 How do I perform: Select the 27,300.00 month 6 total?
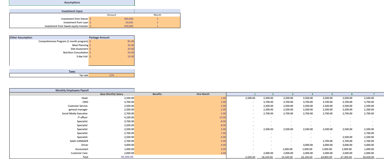(x=347, y=157)
